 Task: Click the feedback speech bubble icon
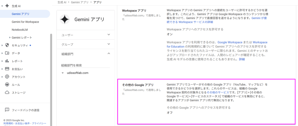[7, 110]
